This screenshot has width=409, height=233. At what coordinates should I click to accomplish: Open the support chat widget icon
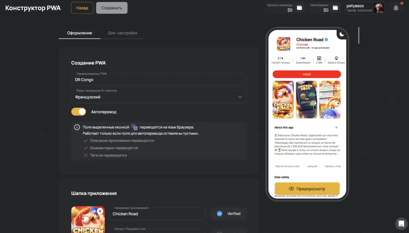click(401, 224)
